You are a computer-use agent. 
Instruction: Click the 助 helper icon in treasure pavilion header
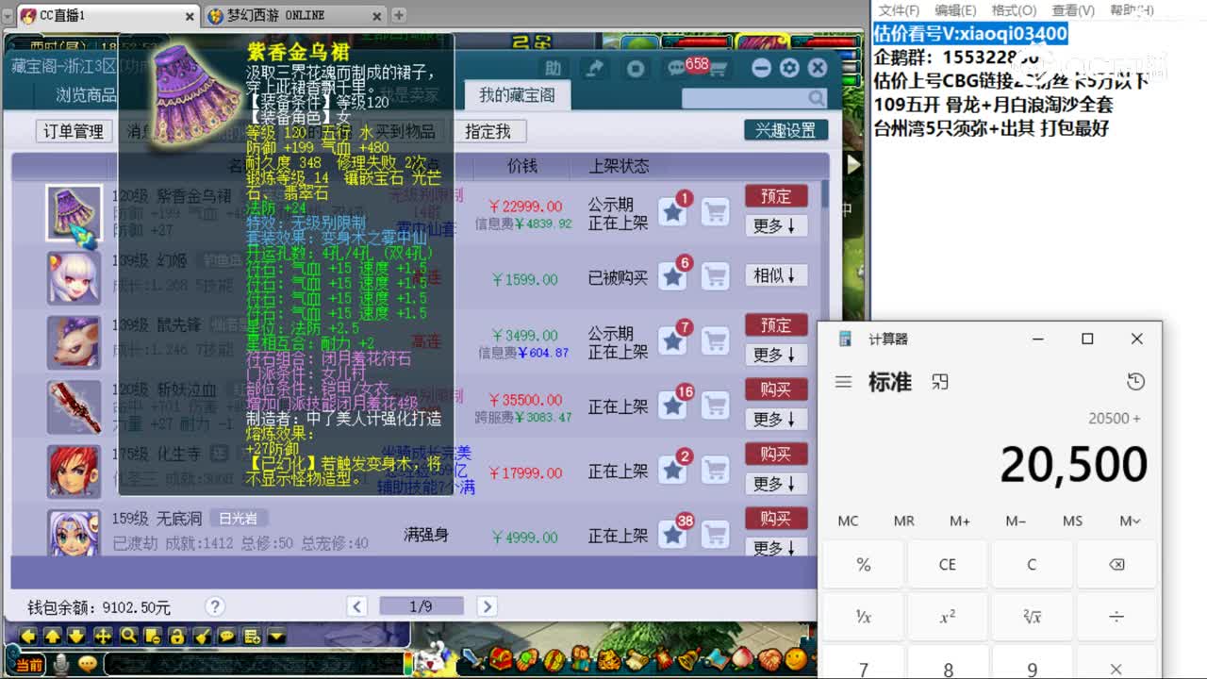coord(554,68)
